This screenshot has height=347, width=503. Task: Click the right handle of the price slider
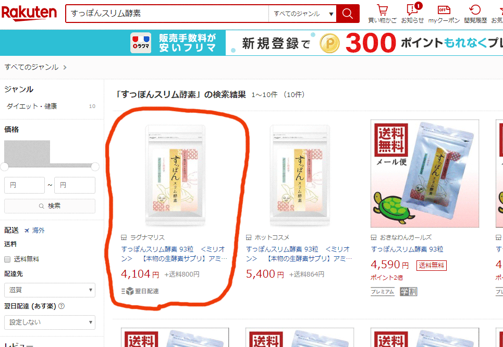(x=95, y=166)
